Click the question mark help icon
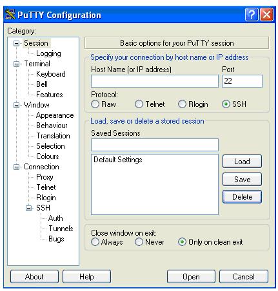 [x=252, y=15]
